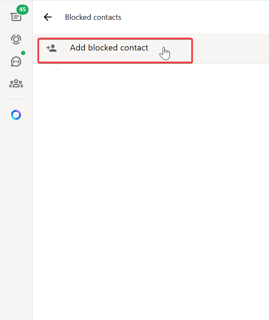Open the Channels icon

(16, 62)
